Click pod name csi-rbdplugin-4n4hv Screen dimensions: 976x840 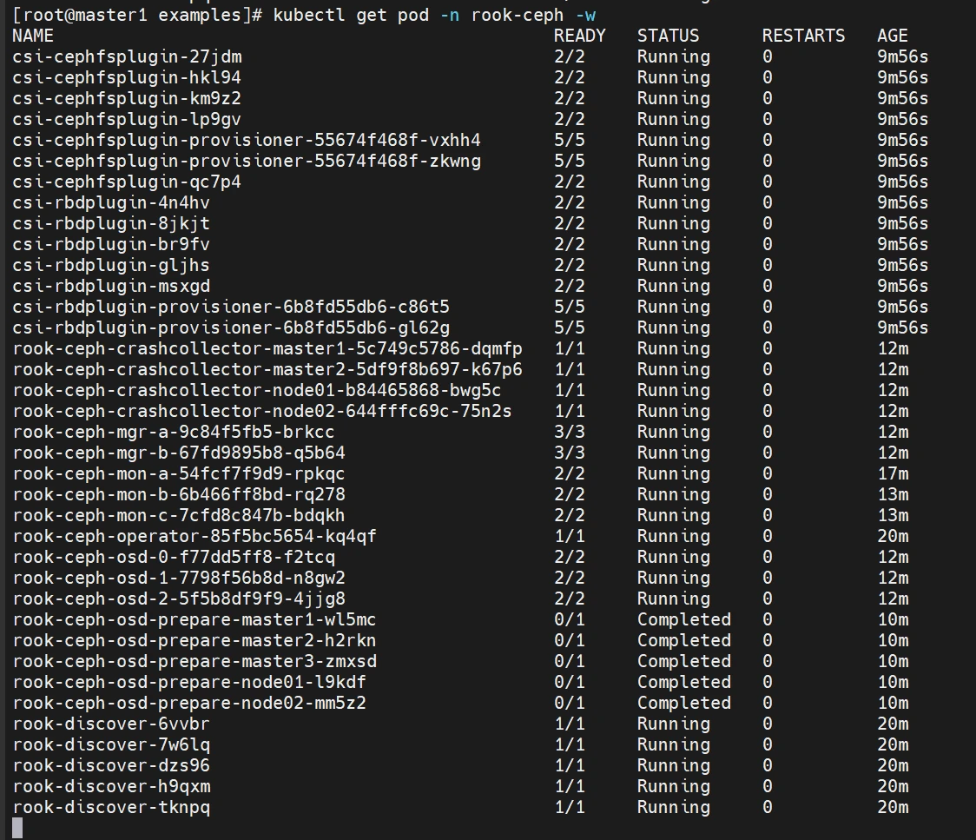tap(111, 203)
